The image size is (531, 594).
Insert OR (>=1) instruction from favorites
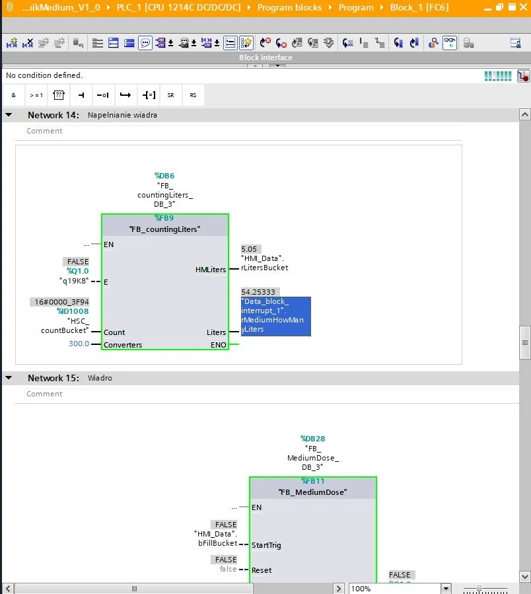pyautogui.click(x=36, y=95)
